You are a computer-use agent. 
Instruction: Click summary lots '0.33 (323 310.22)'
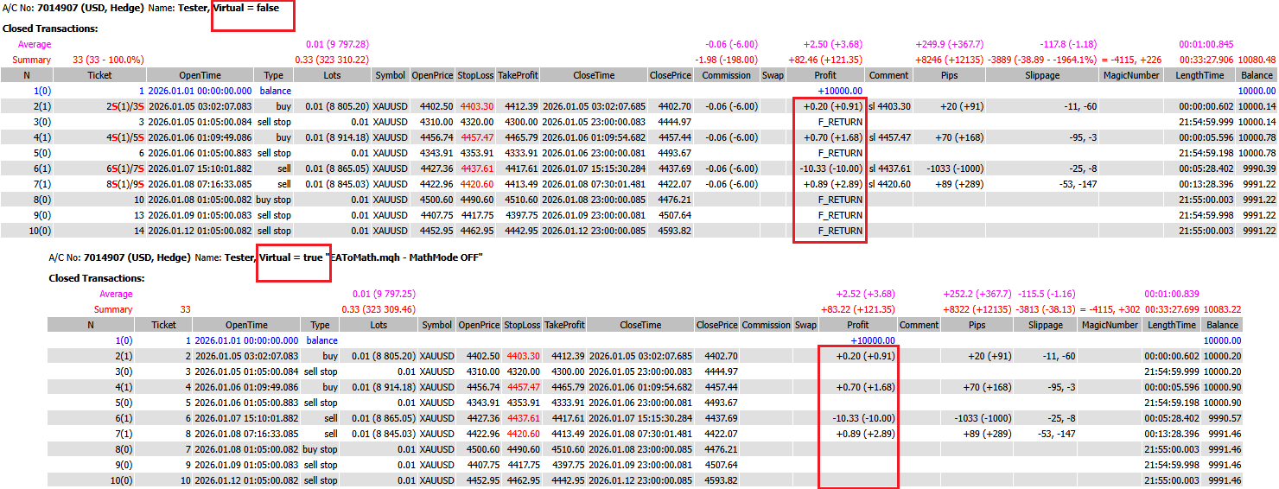click(x=332, y=60)
